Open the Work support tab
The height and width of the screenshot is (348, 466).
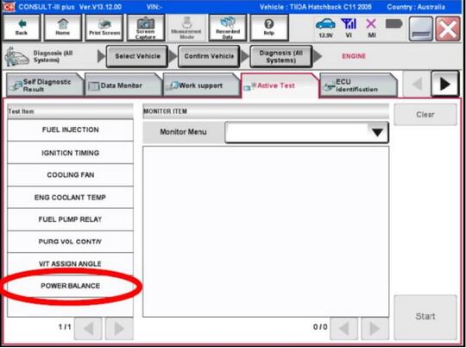pyautogui.click(x=201, y=85)
